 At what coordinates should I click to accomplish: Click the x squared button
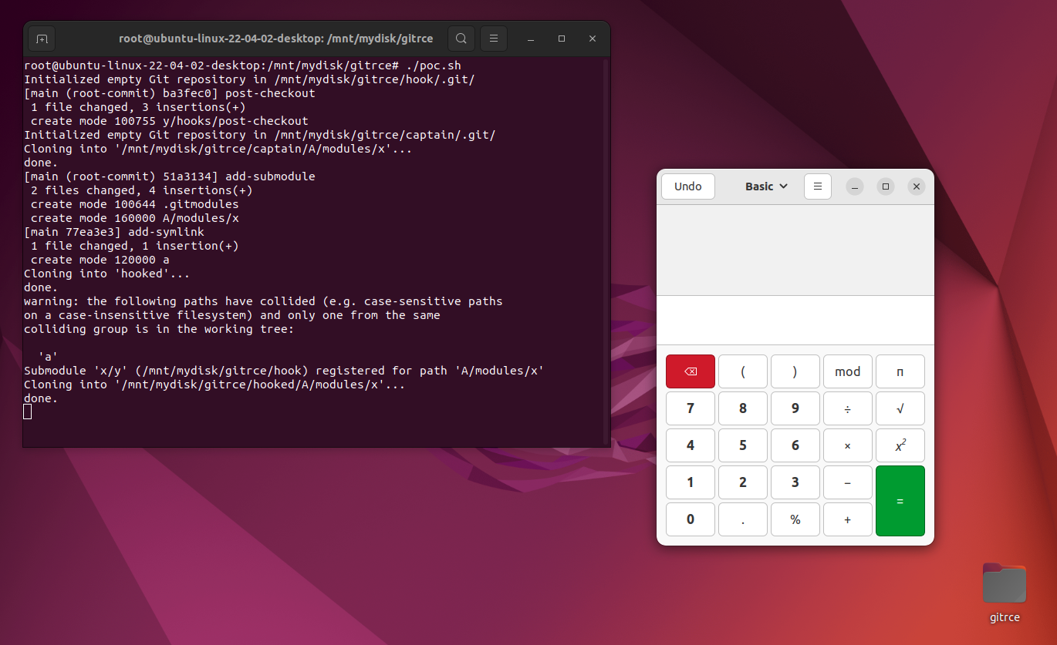(x=900, y=445)
